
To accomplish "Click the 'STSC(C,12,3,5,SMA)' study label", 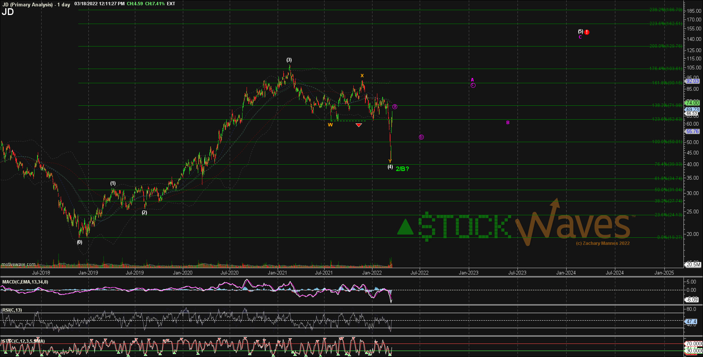I will coord(24,341).
